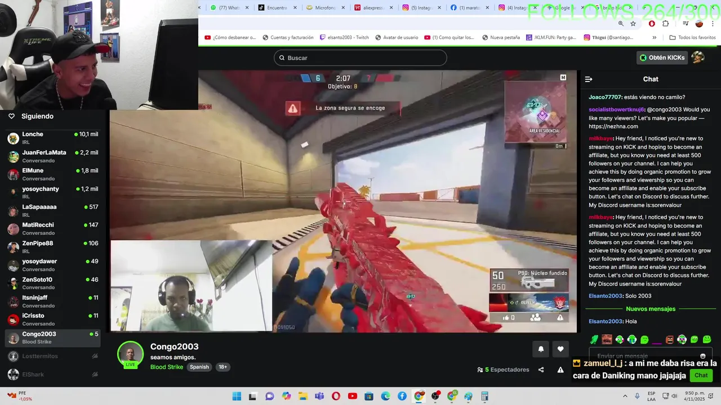Open the Cuentas y facturación bookmark
Viewport: 721px width, 405px height.
(x=288, y=38)
